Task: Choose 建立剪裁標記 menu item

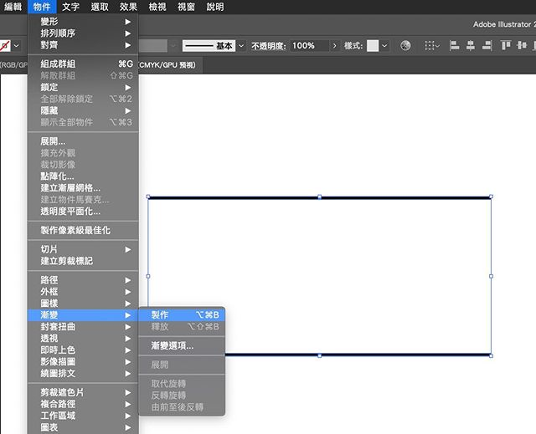Action: 83,261
